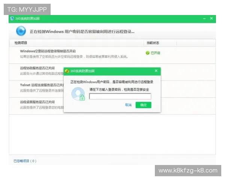Click the 检测项目 column header
The height and width of the screenshot is (180, 225).
click(x=21, y=43)
